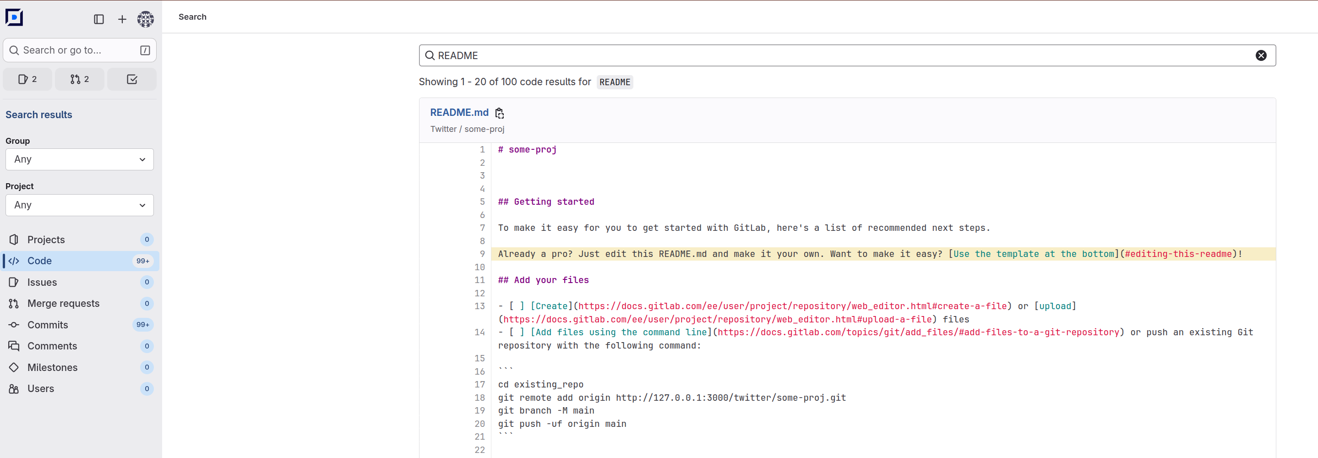Screen dimensions: 1318x458
Task: View Commits search results
Action: coord(48,325)
